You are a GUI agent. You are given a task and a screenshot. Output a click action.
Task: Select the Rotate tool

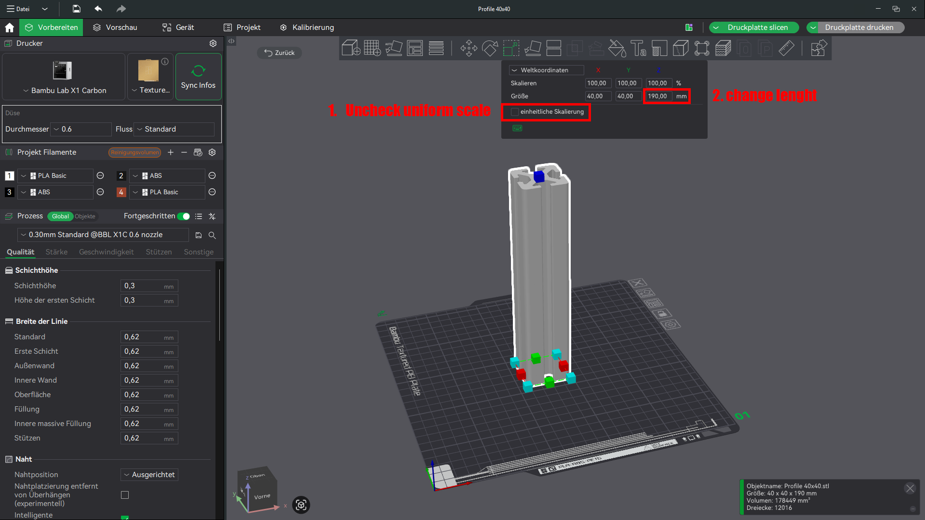coord(490,48)
